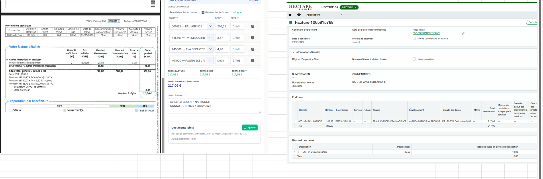The image size is (543, 179).
Task: Click empty Crédit field on 606135 line
Action: [x=237, y=26]
